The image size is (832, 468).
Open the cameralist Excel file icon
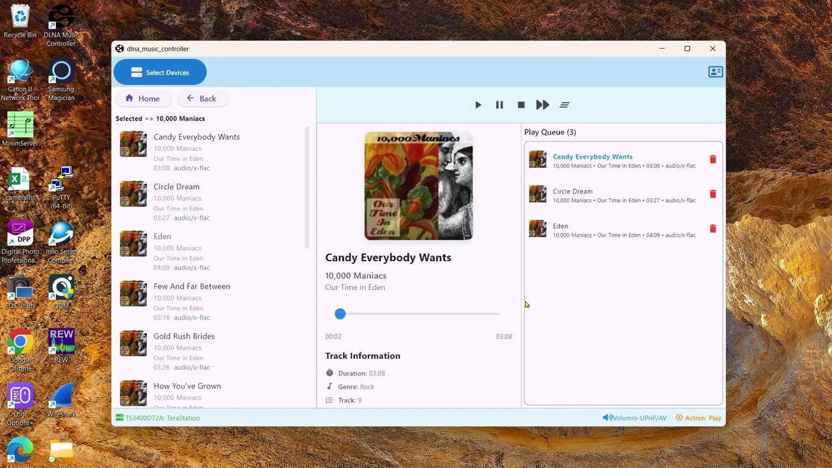(x=20, y=184)
